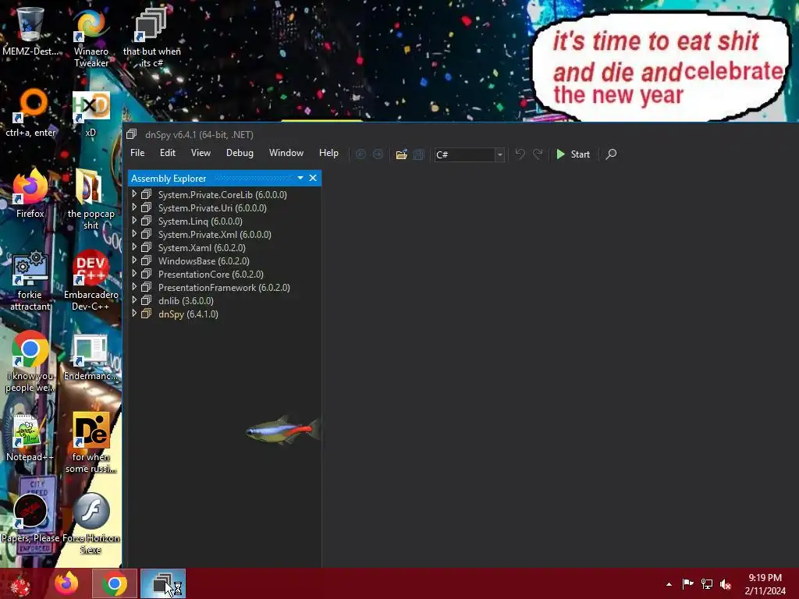This screenshot has height=599, width=799.
Task: Select the 'forkie attractant' desktop icon
Action: 30,280
